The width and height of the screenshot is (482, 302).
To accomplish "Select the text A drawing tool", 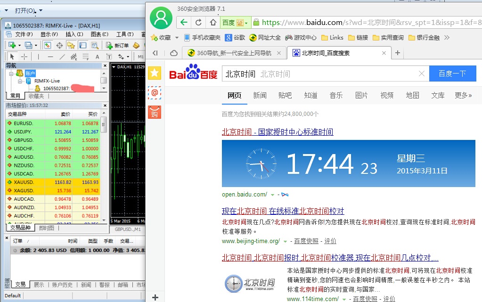I will [x=97, y=57].
